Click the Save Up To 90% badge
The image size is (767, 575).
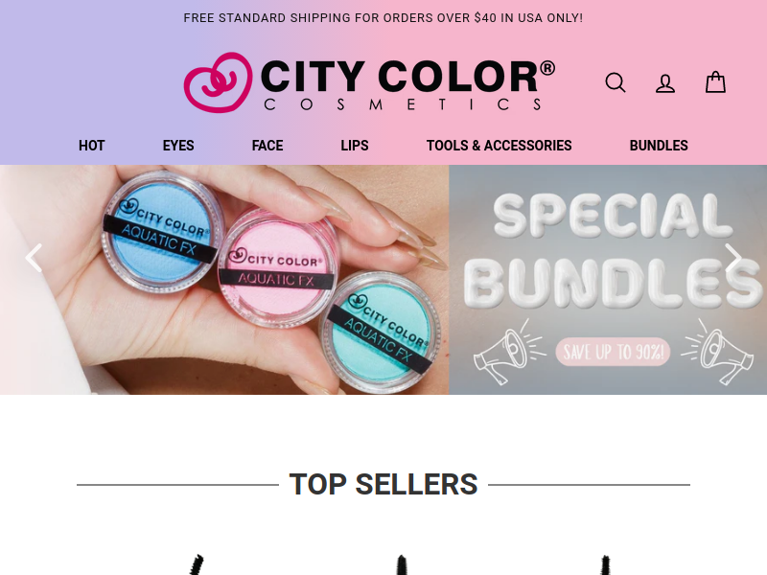(613, 352)
